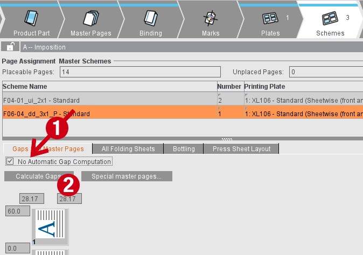Switch to the Bottling tab

184,148
